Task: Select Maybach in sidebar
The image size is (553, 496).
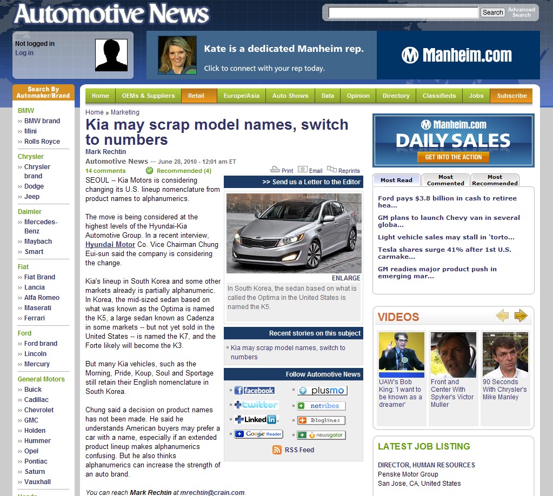Action: coord(38,242)
